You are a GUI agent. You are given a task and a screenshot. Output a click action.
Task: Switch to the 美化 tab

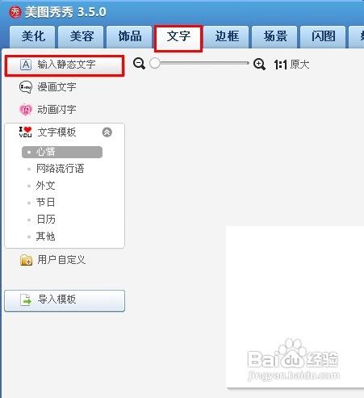[32, 37]
